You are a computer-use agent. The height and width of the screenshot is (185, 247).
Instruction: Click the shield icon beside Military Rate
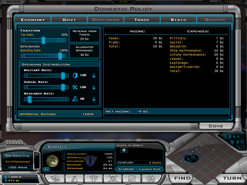pos(75,76)
